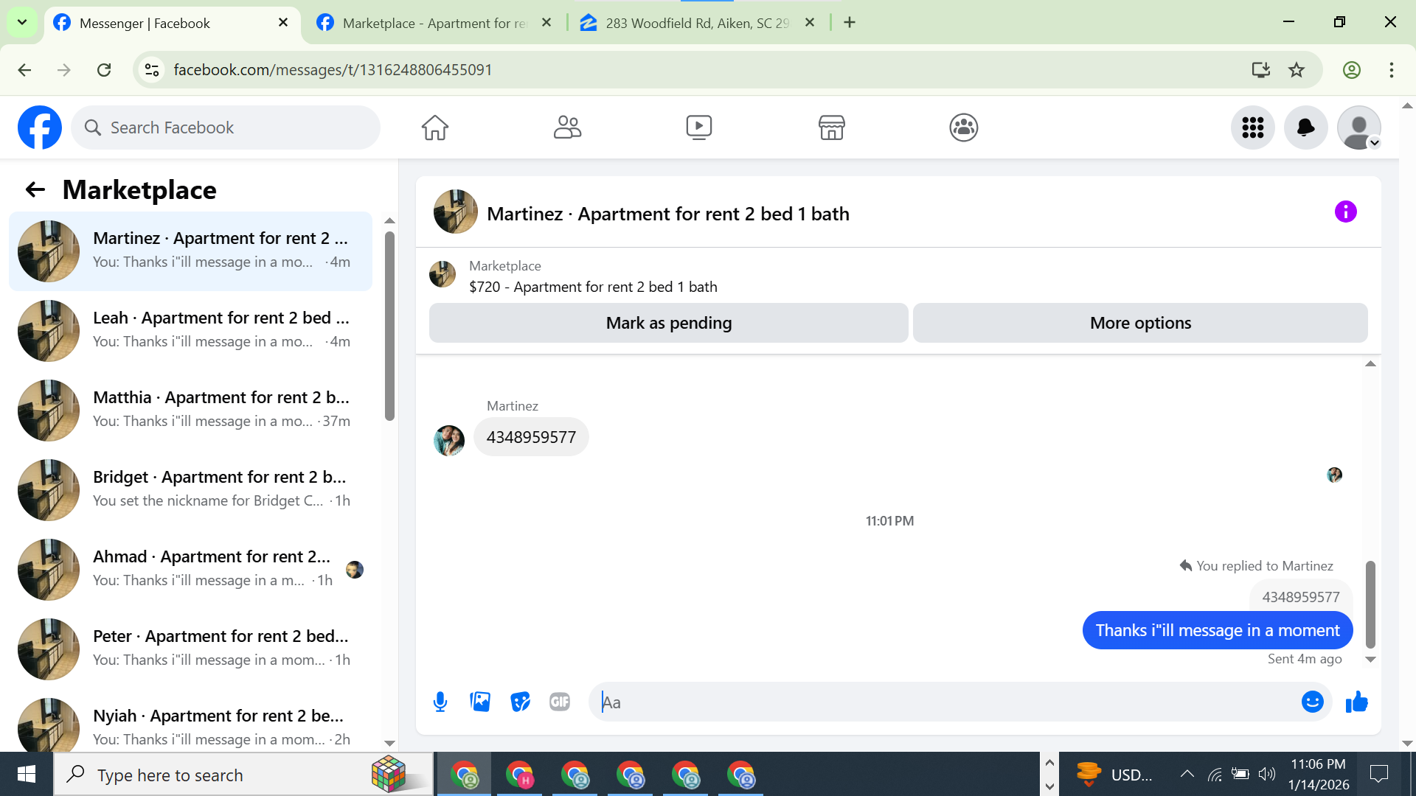
Task: Click the Mark as pending button
Action: tap(668, 323)
